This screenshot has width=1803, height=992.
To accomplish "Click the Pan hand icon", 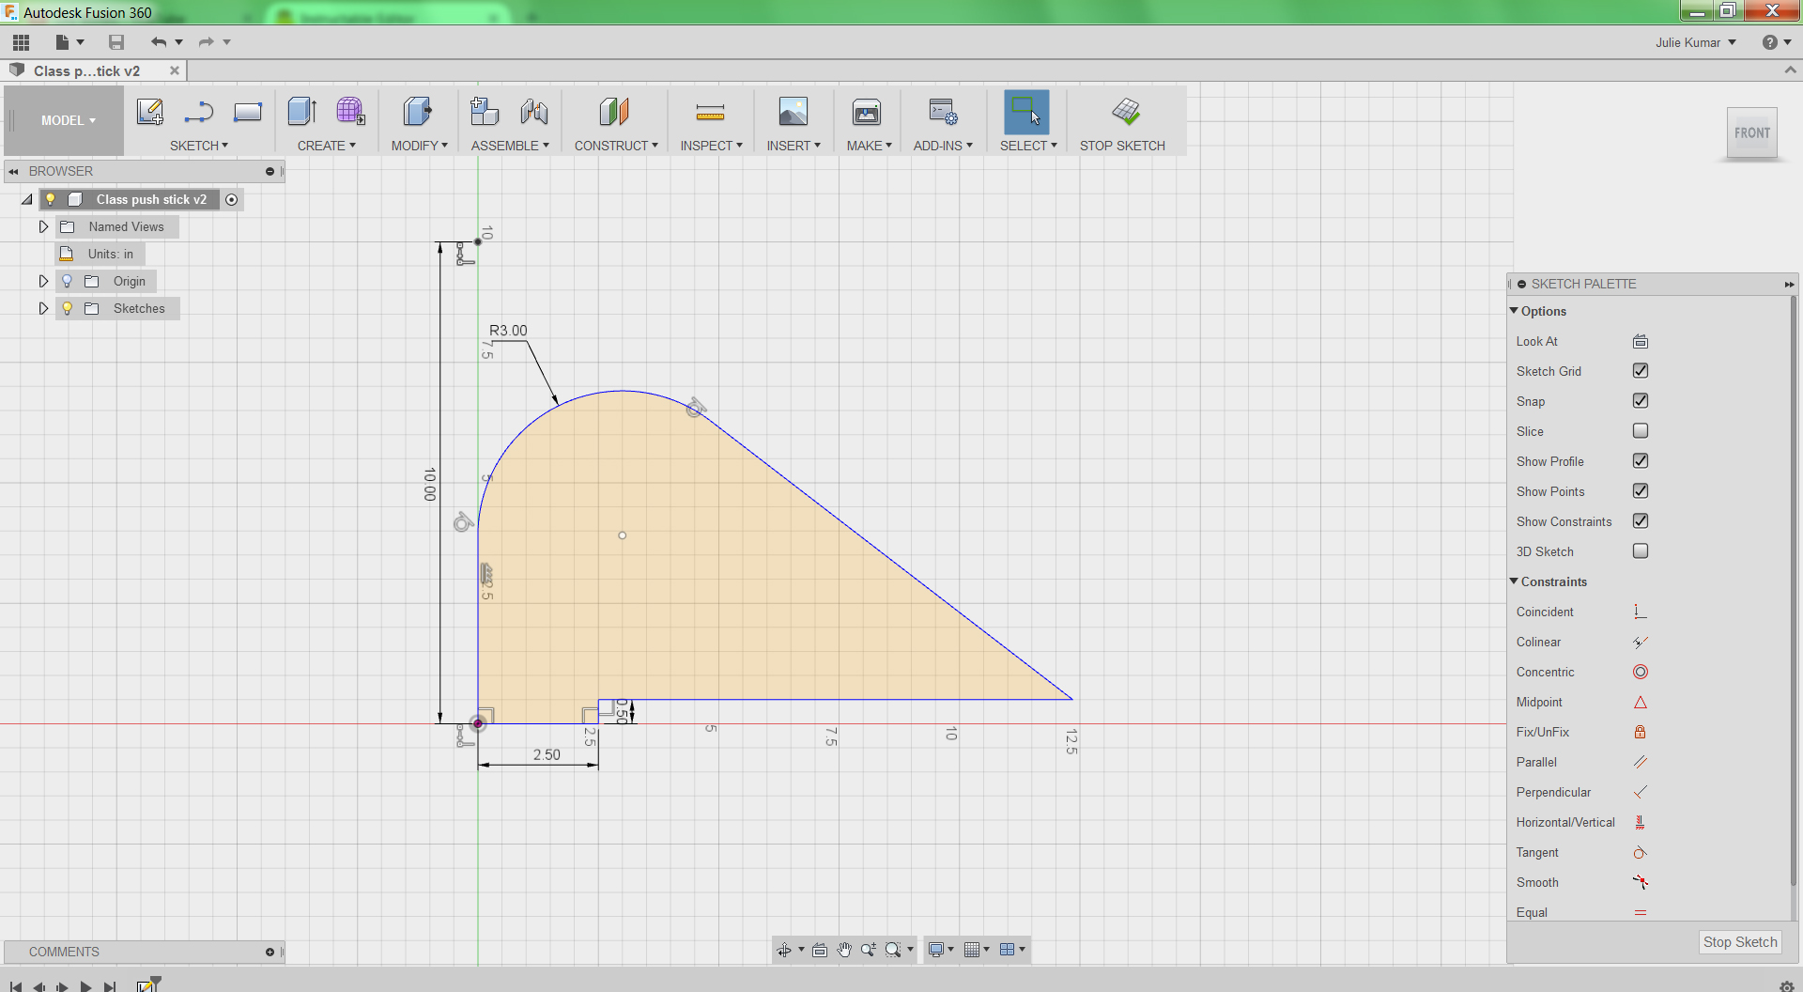I will pos(844,950).
